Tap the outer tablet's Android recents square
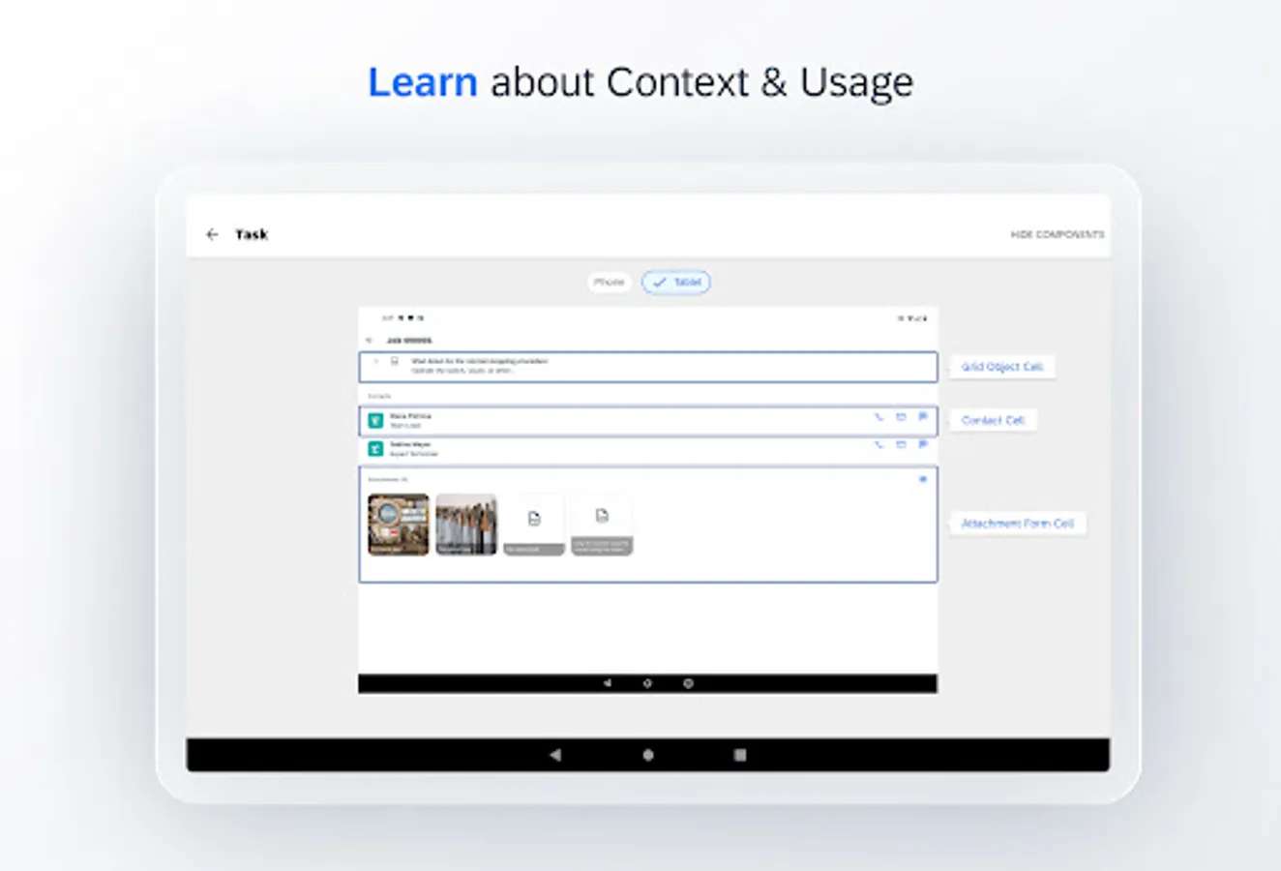The height and width of the screenshot is (871, 1281). click(x=740, y=755)
